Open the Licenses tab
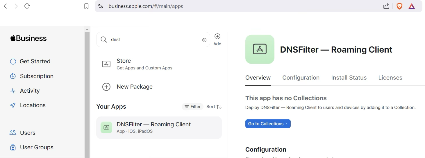 390,78
